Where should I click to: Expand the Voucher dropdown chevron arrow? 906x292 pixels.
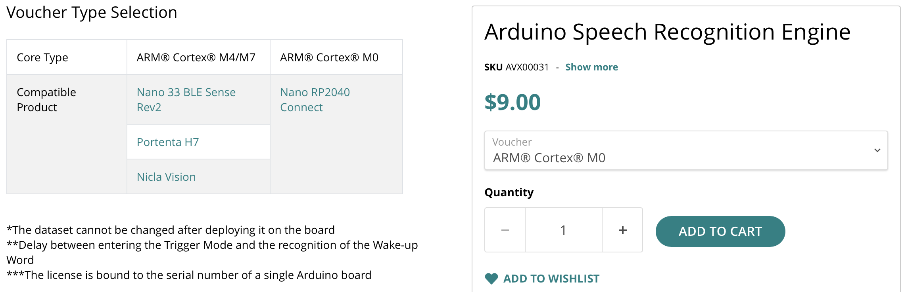click(877, 150)
